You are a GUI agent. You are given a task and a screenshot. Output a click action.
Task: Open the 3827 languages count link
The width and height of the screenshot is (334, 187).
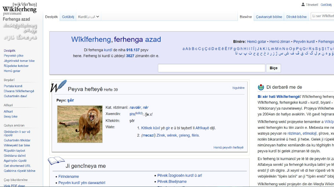pos(130,56)
